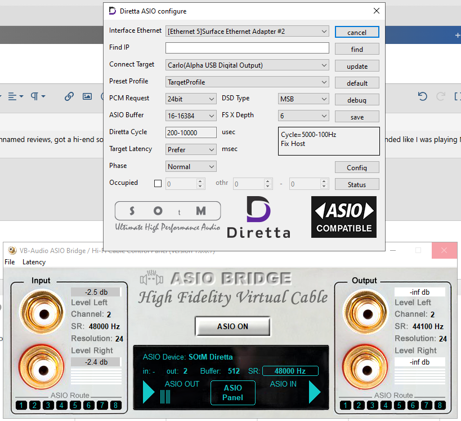Open the Connect Target dropdown
Image resolution: width=461 pixels, height=421 pixels.
(x=247, y=65)
